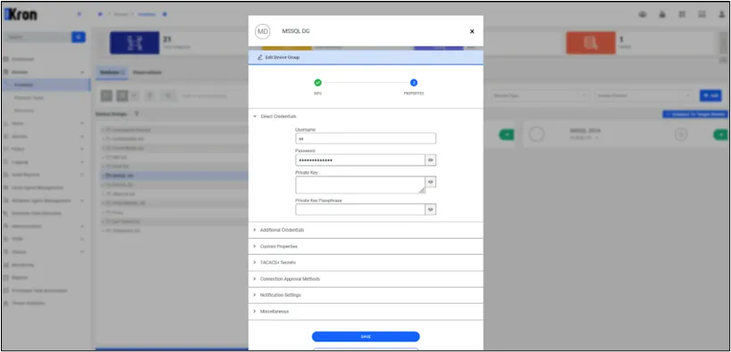731x352 pixels.
Task: Focus the Private Key Passphrase field
Action: click(x=360, y=209)
